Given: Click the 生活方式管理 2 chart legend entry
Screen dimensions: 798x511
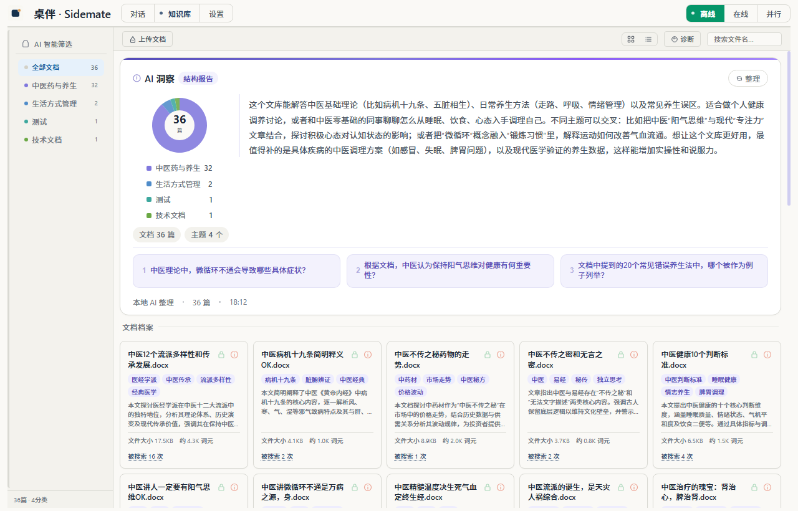Looking at the screenshot, I should click(x=180, y=184).
